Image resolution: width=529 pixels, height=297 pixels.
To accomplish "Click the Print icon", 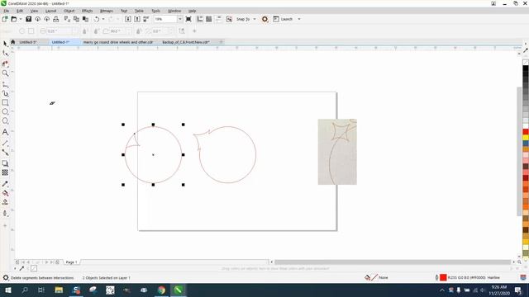I will (56, 19).
